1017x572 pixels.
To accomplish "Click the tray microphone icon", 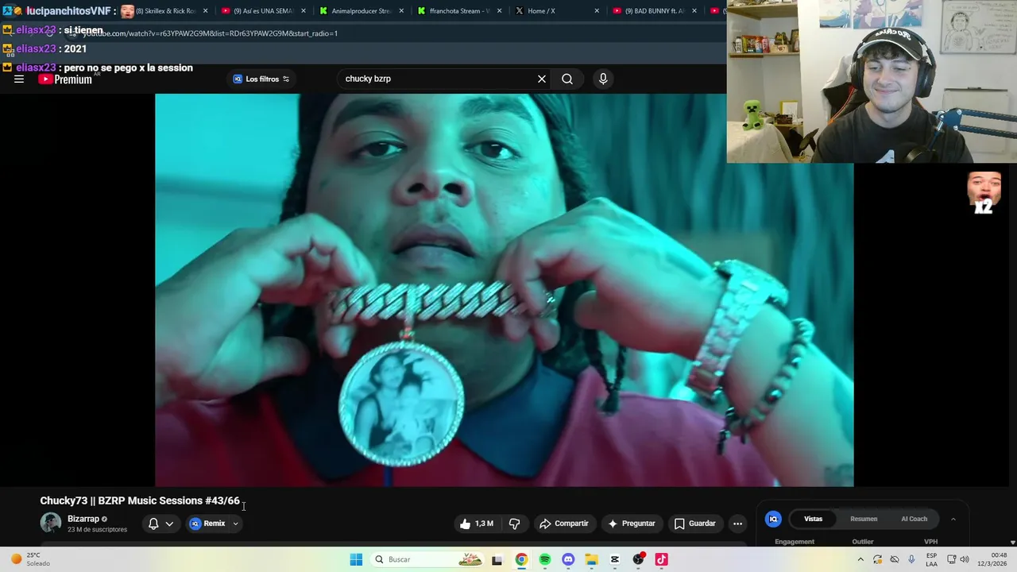I will [x=911, y=559].
